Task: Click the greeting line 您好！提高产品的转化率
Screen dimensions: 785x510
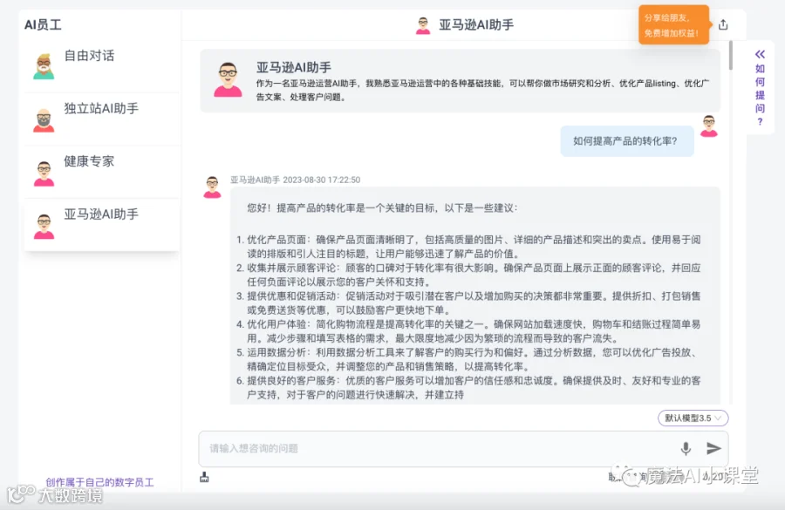Action: tap(382, 207)
